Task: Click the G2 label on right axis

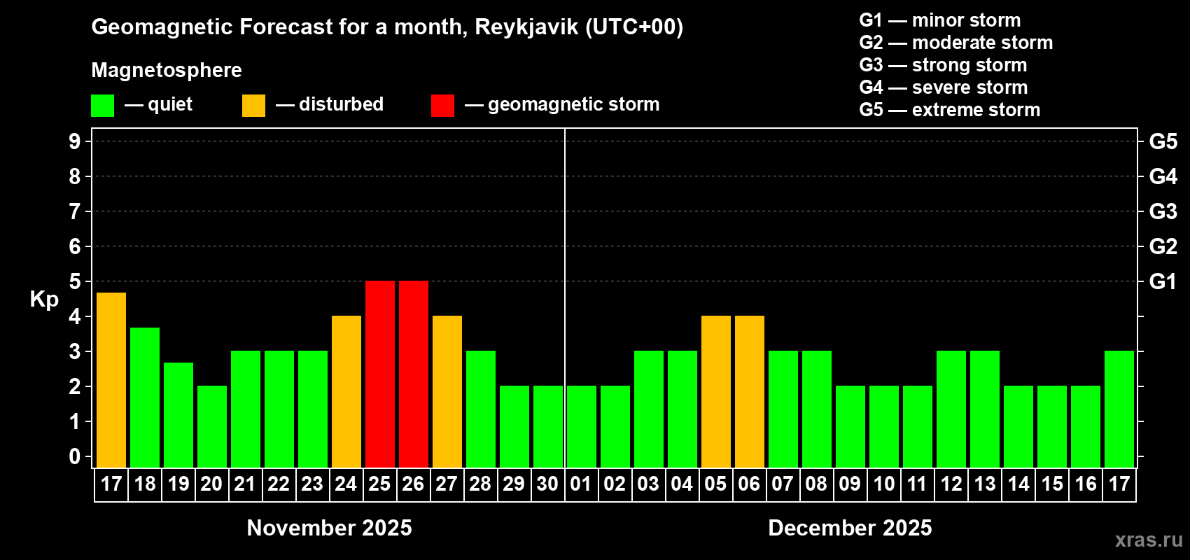Action: click(x=1163, y=246)
